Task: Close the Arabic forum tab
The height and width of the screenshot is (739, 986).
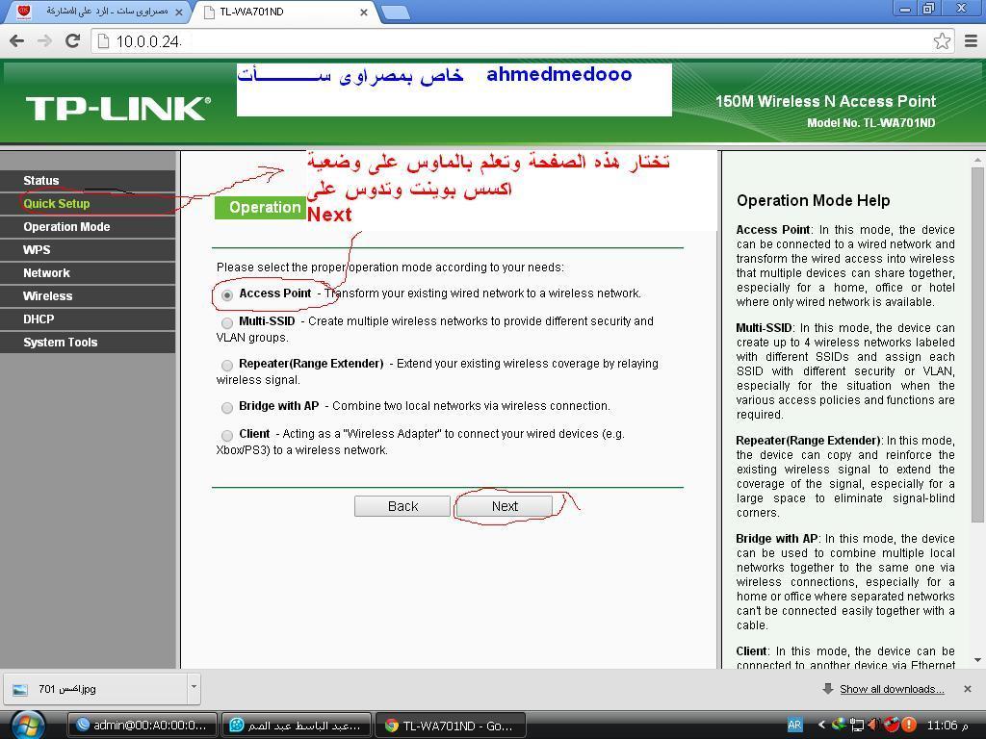Action: coord(179,12)
